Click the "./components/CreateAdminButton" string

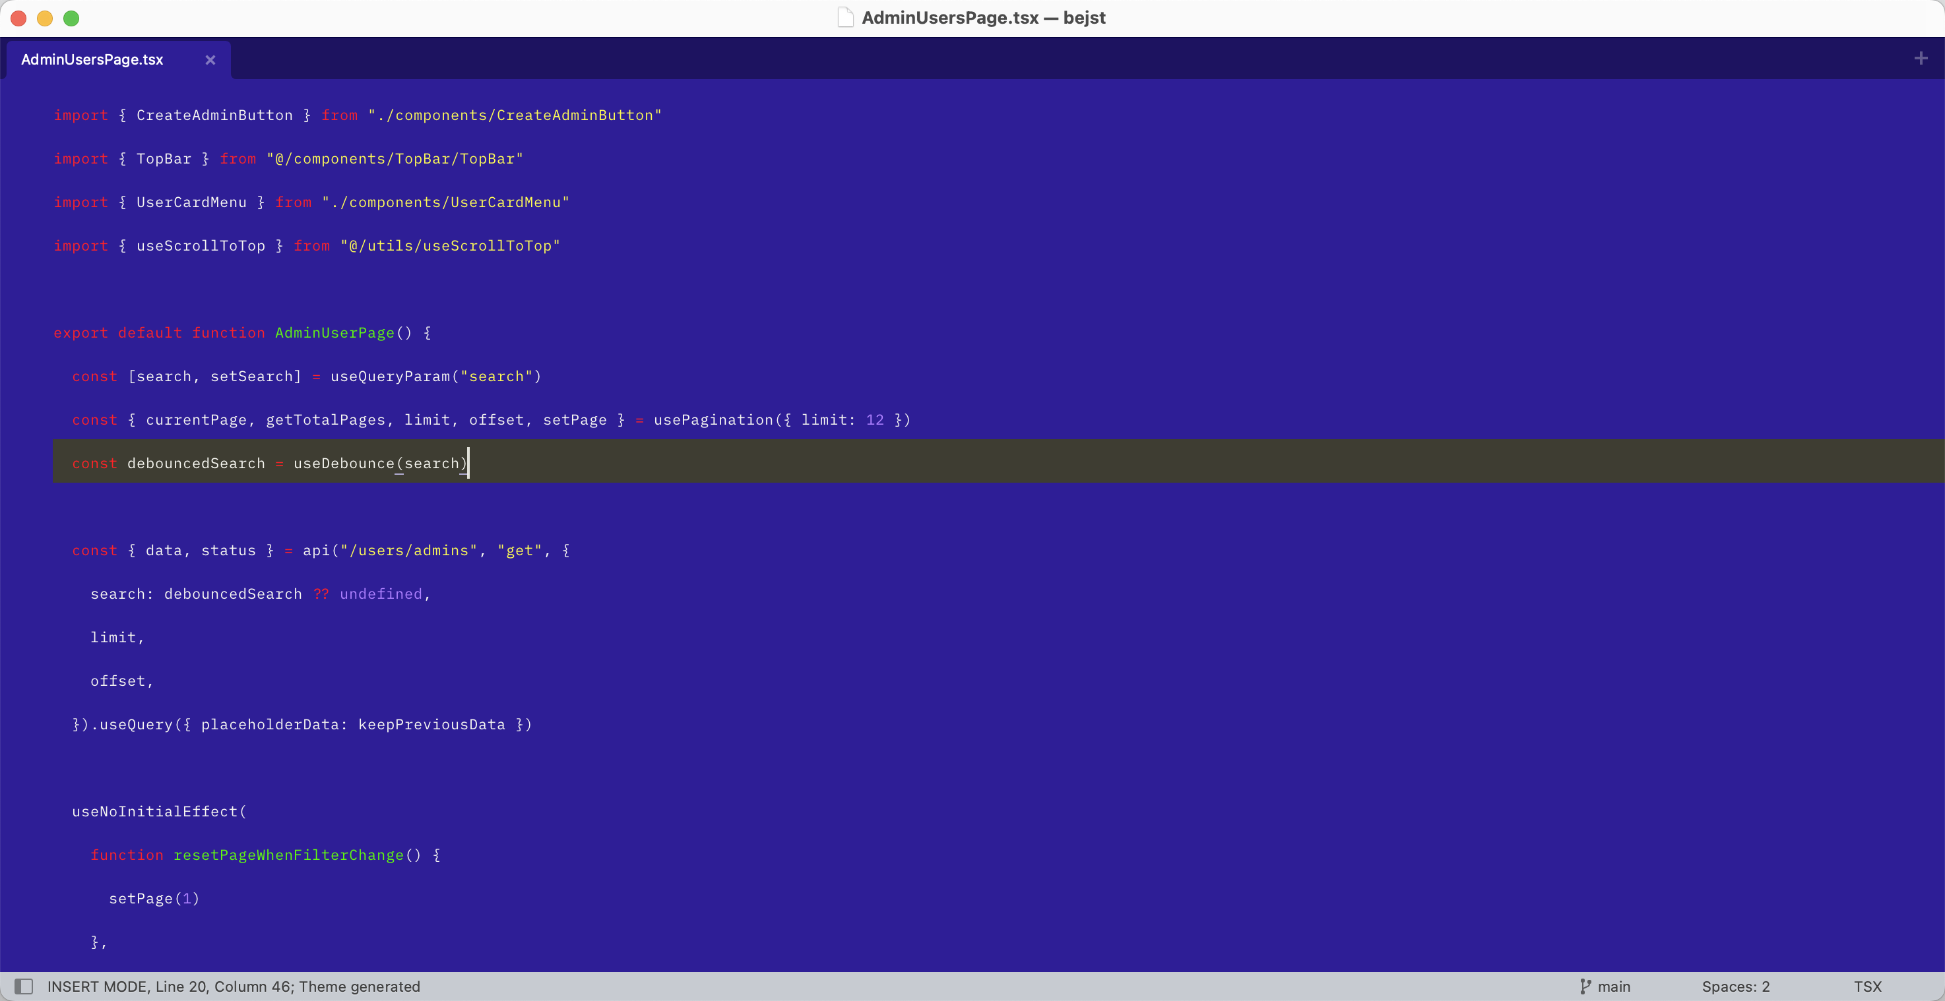[x=514, y=115]
